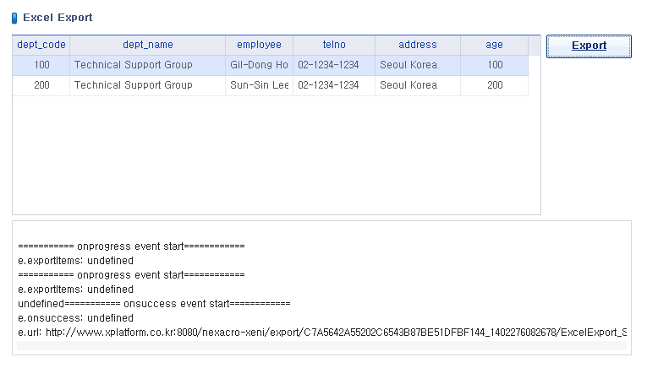Click second row's telno 02-1234-1234 cell
Image resolution: width=647 pixels, height=368 pixels.
coord(334,85)
